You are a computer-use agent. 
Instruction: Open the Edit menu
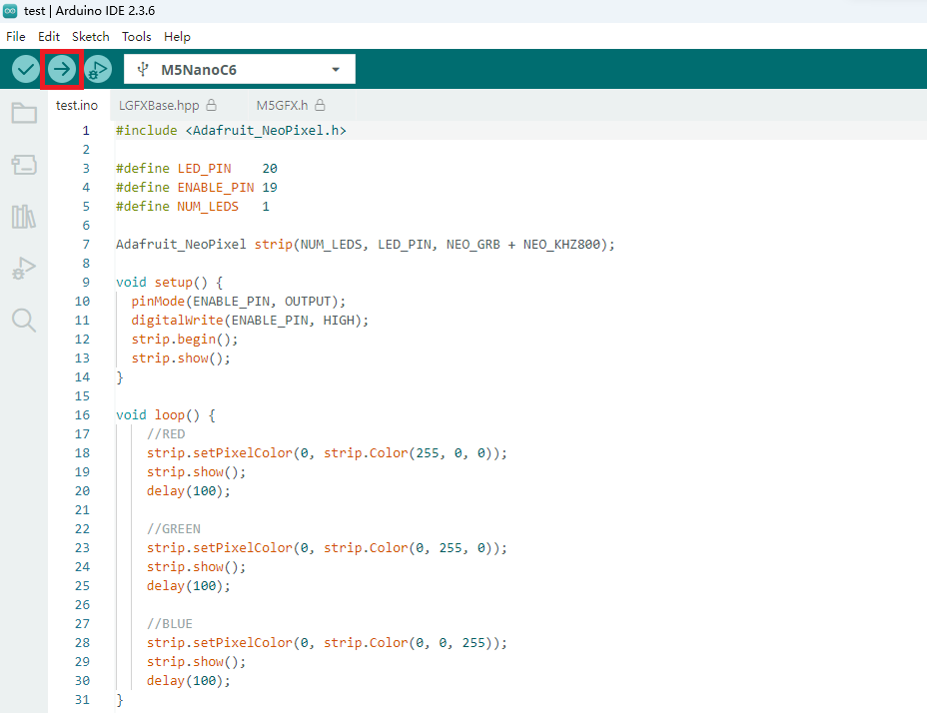pyautogui.click(x=49, y=37)
